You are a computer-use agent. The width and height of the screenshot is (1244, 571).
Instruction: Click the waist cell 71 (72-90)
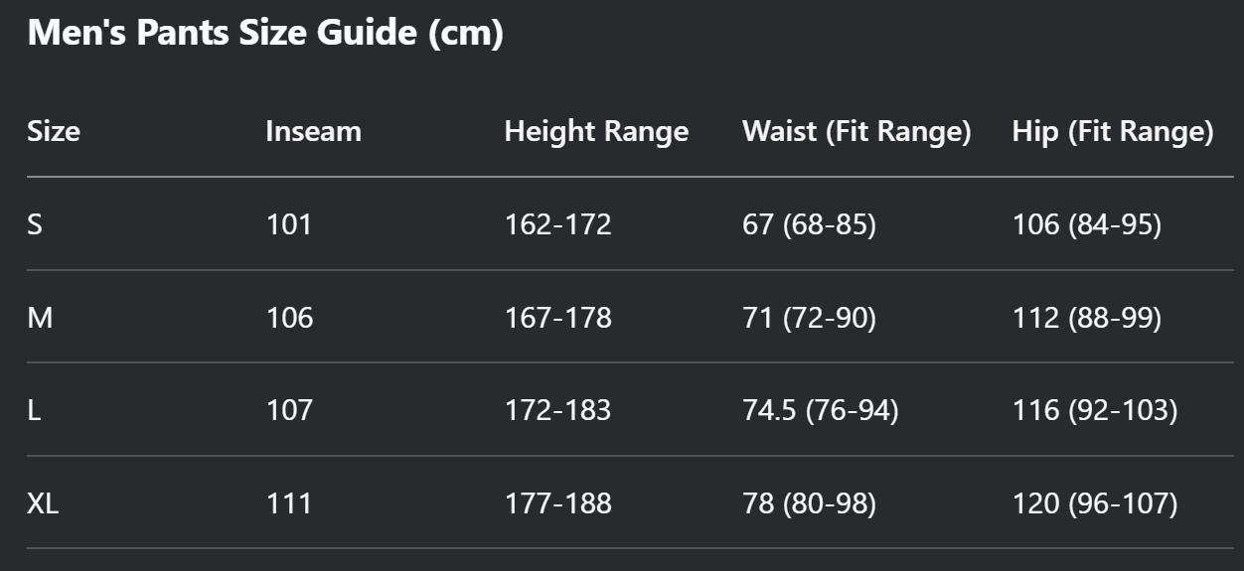(809, 318)
